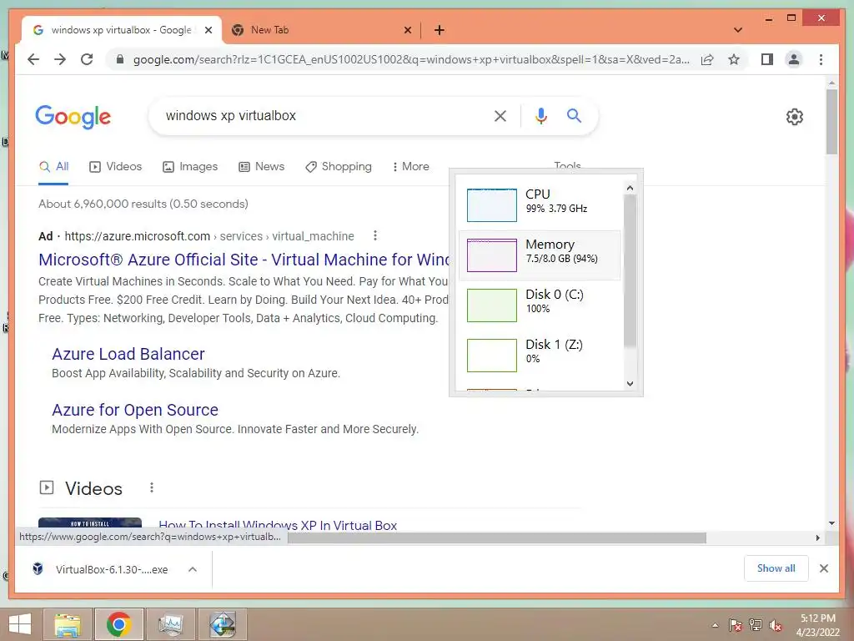Viewport: 854px width, 641px height.
Task: Select the Memory performance item
Action: click(540, 255)
